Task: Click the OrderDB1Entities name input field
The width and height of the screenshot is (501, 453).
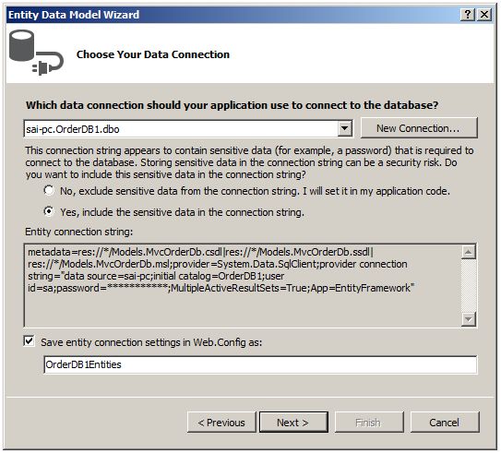Action: [260, 364]
